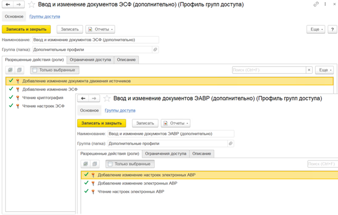Focus Группа (папка) field in ЭАВР window
This screenshot has height=215, width=338.
tap(168, 144)
